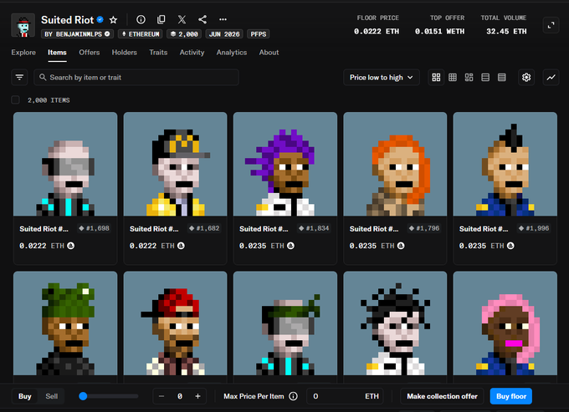The image size is (569, 412).
Task: Click the ETHEREUM chain tag
Action: pos(140,34)
